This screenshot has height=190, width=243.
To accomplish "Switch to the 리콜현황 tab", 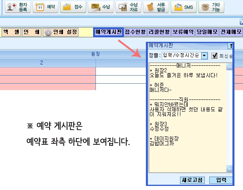I will pyautogui.click(x=159, y=32).
